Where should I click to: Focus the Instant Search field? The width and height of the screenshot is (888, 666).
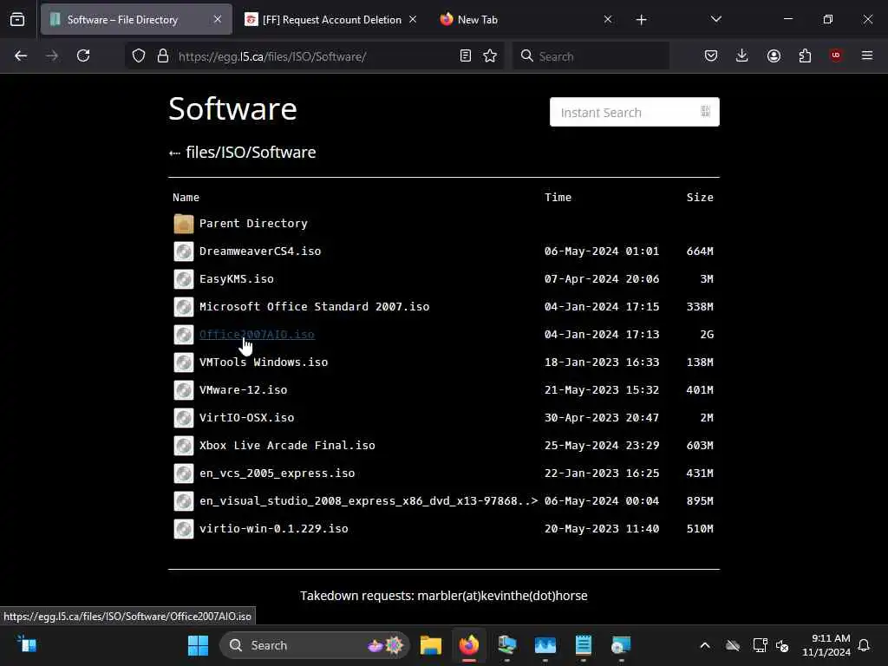tap(634, 112)
